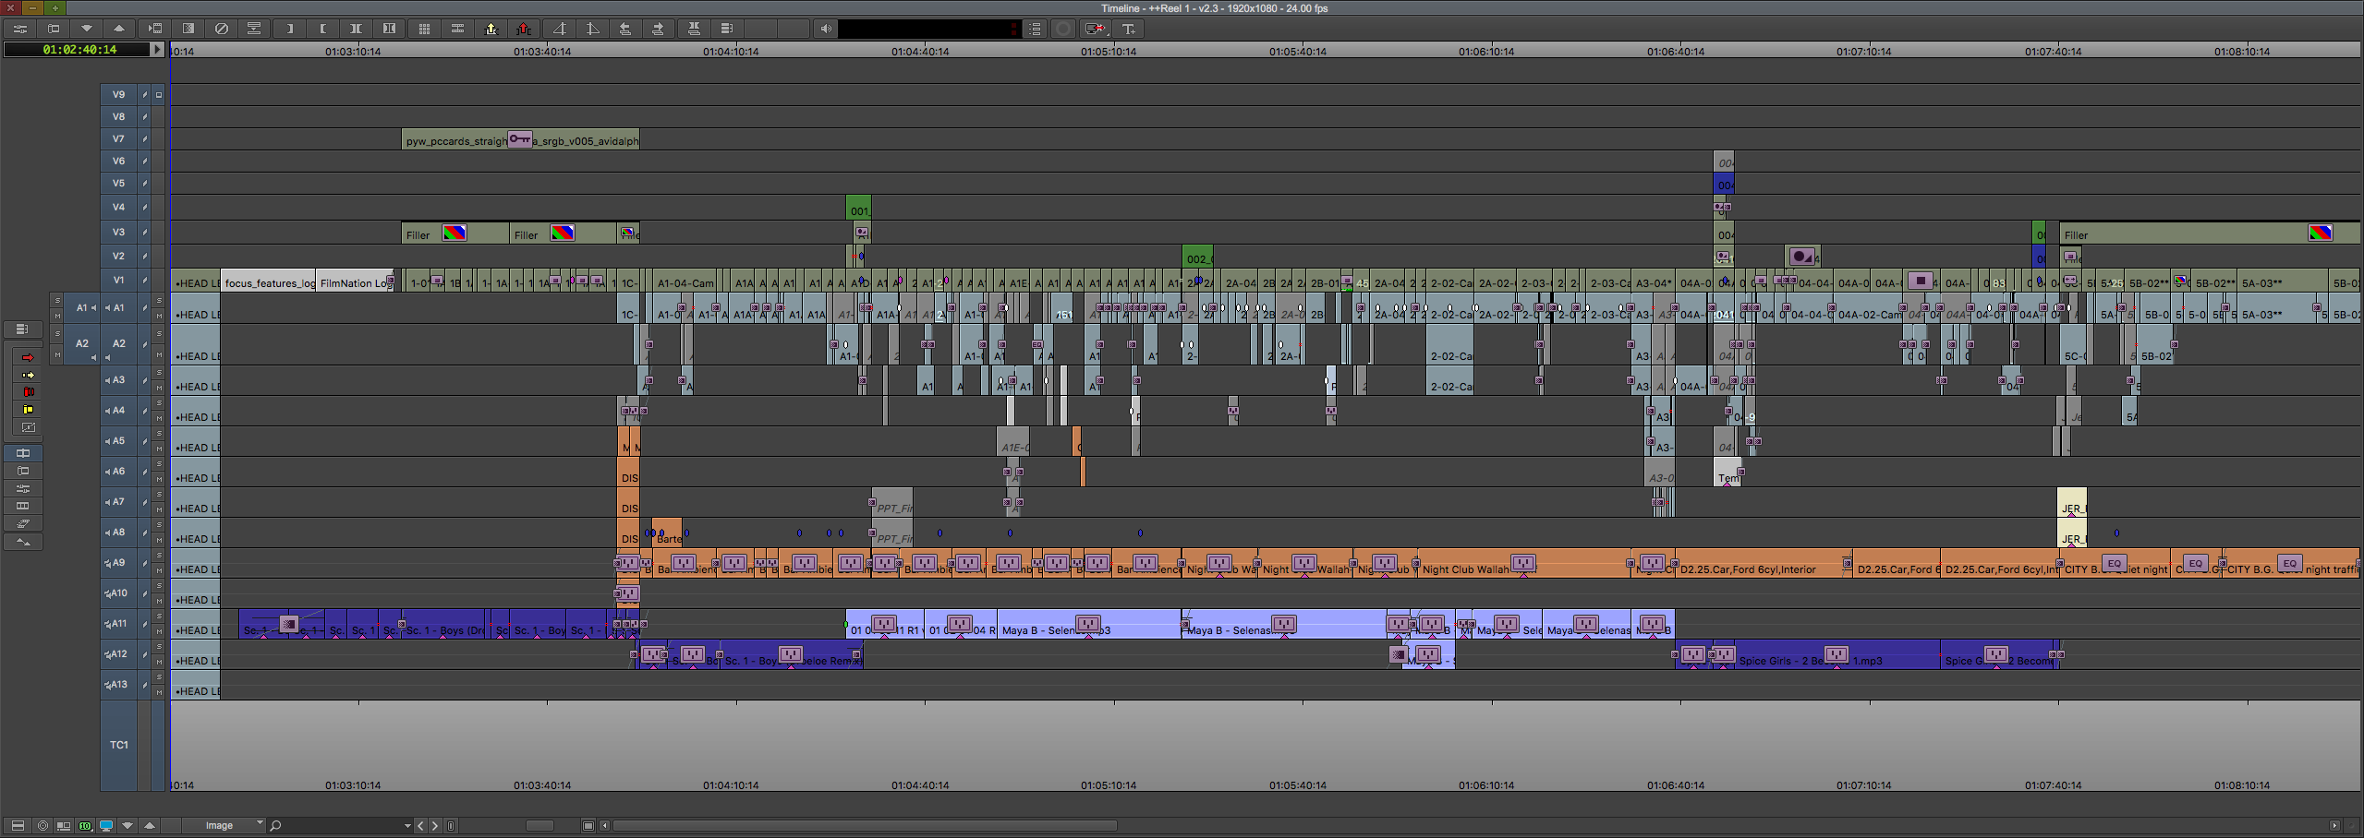Click the horizontal timeline scrollbar
The image size is (2364, 838).
[x=865, y=826]
